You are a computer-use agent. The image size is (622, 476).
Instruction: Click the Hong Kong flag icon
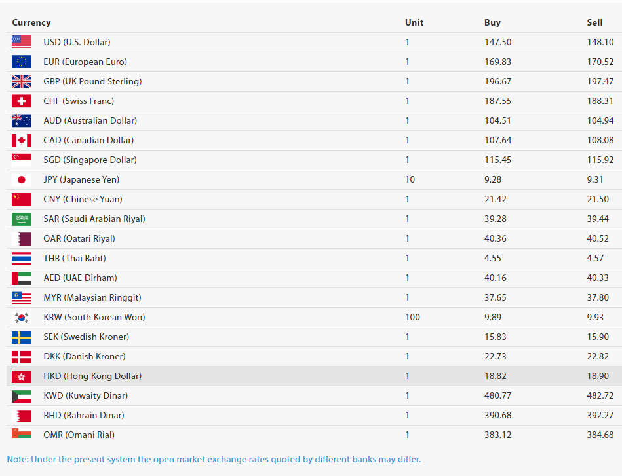[x=21, y=376]
